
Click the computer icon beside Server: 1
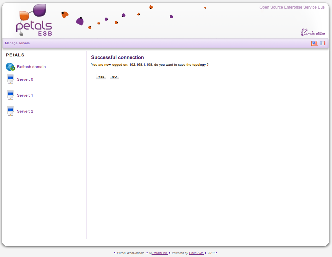tap(10, 95)
